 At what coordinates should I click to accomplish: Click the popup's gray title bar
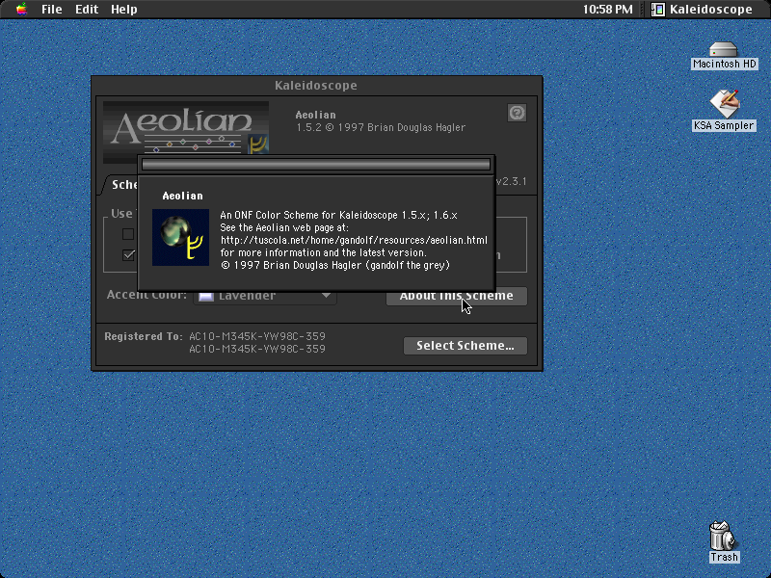[x=316, y=164]
